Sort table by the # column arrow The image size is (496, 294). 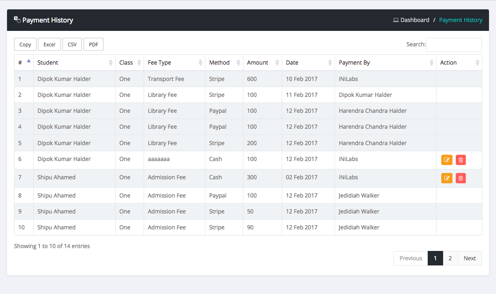[x=29, y=61]
